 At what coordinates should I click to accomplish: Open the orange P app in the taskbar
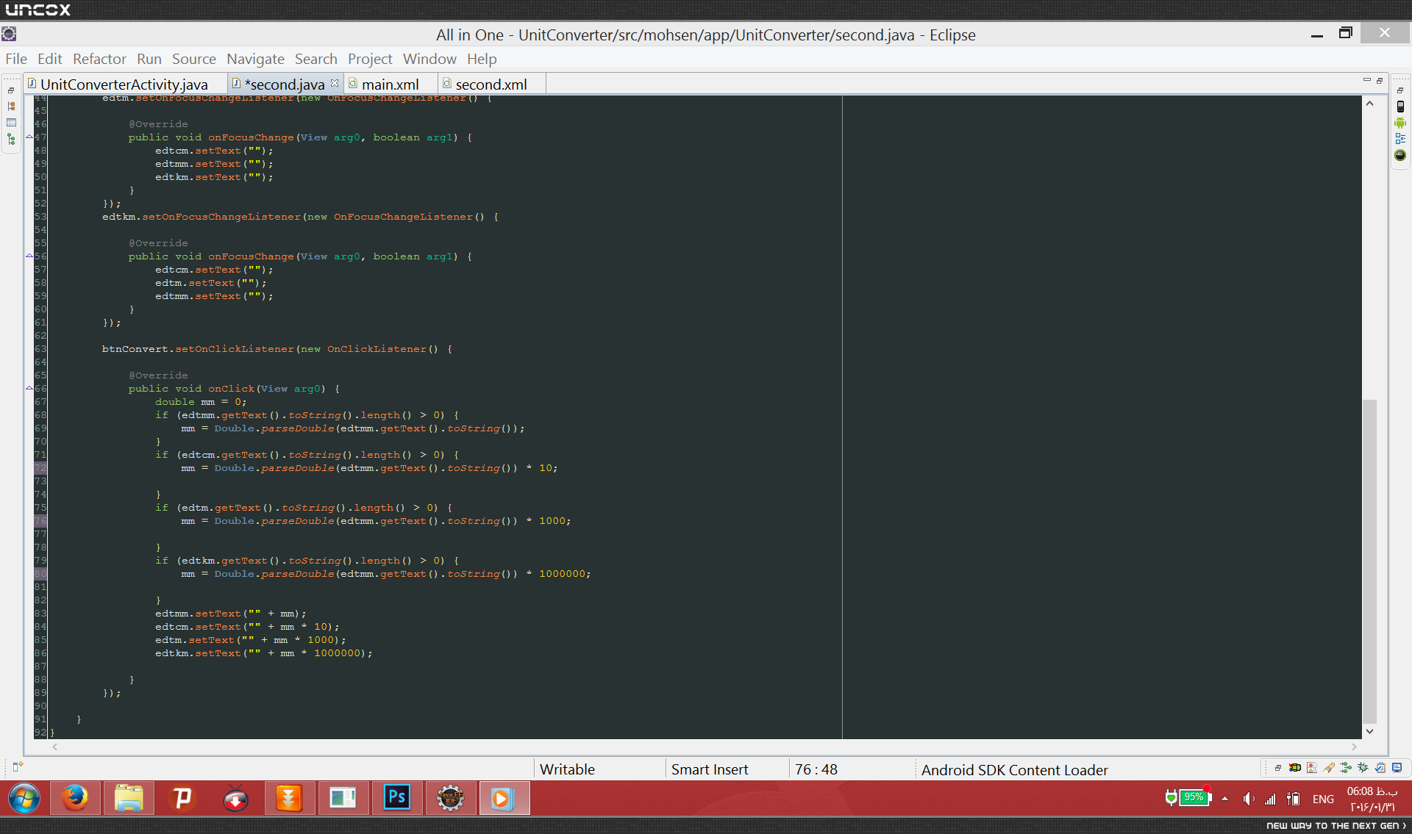click(182, 798)
